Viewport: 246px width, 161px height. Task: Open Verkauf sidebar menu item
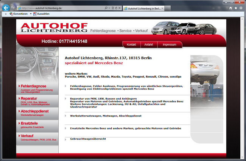point(37,138)
